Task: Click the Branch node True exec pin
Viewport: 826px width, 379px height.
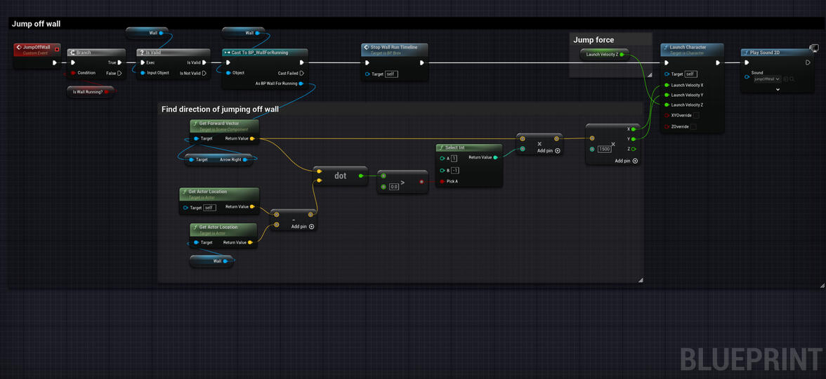Action: pyautogui.click(x=120, y=62)
